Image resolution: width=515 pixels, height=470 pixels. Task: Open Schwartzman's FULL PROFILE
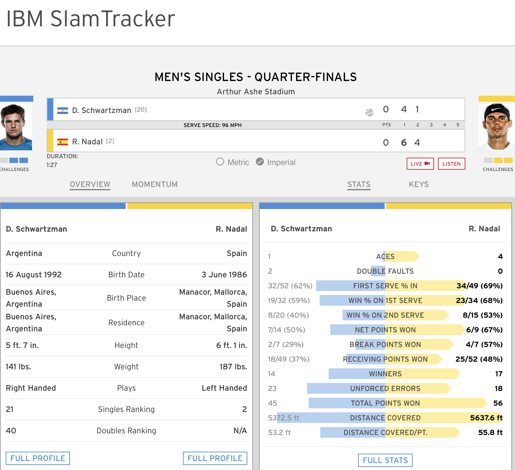point(38,458)
